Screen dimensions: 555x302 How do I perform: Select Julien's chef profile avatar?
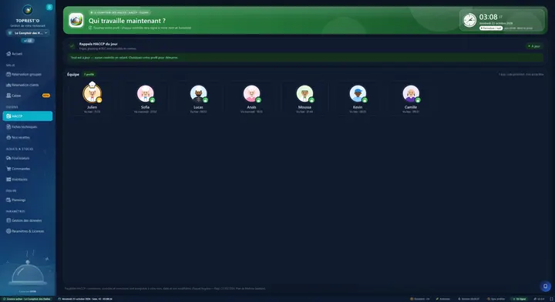coord(92,93)
